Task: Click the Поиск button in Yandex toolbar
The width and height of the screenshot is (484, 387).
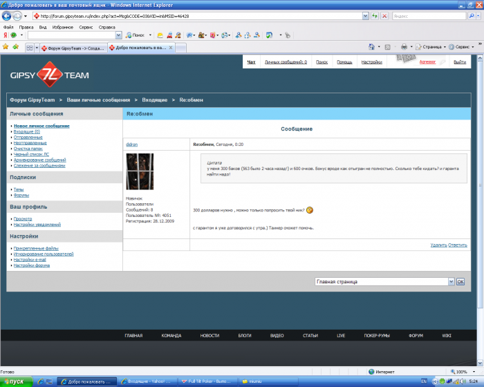Action: [136, 35]
